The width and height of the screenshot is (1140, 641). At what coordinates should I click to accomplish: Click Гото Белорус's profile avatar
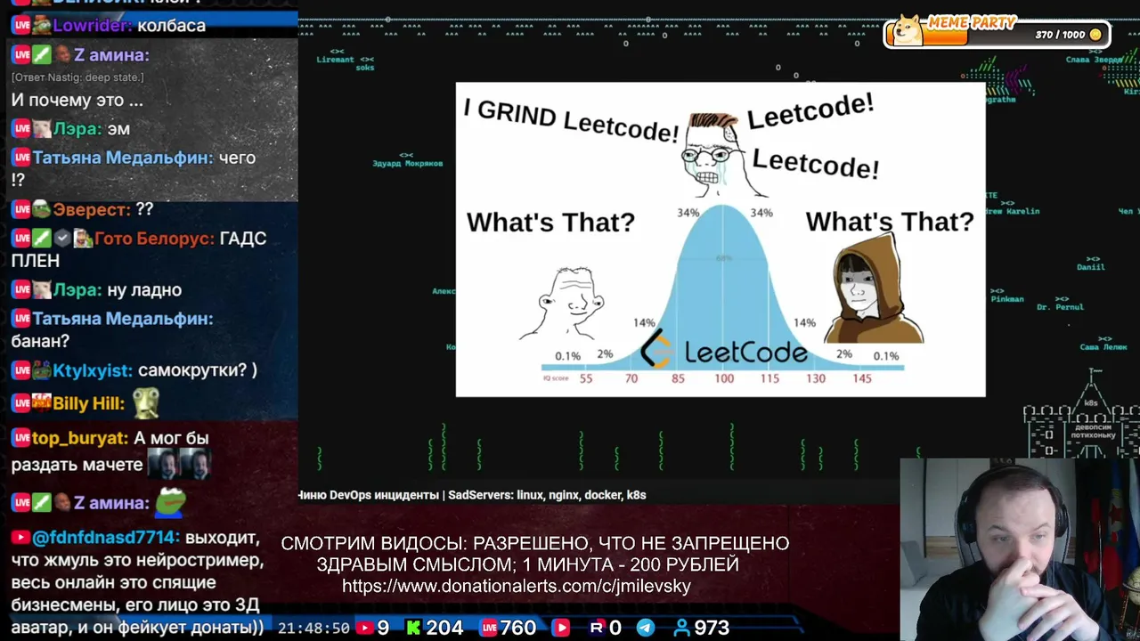coord(83,239)
